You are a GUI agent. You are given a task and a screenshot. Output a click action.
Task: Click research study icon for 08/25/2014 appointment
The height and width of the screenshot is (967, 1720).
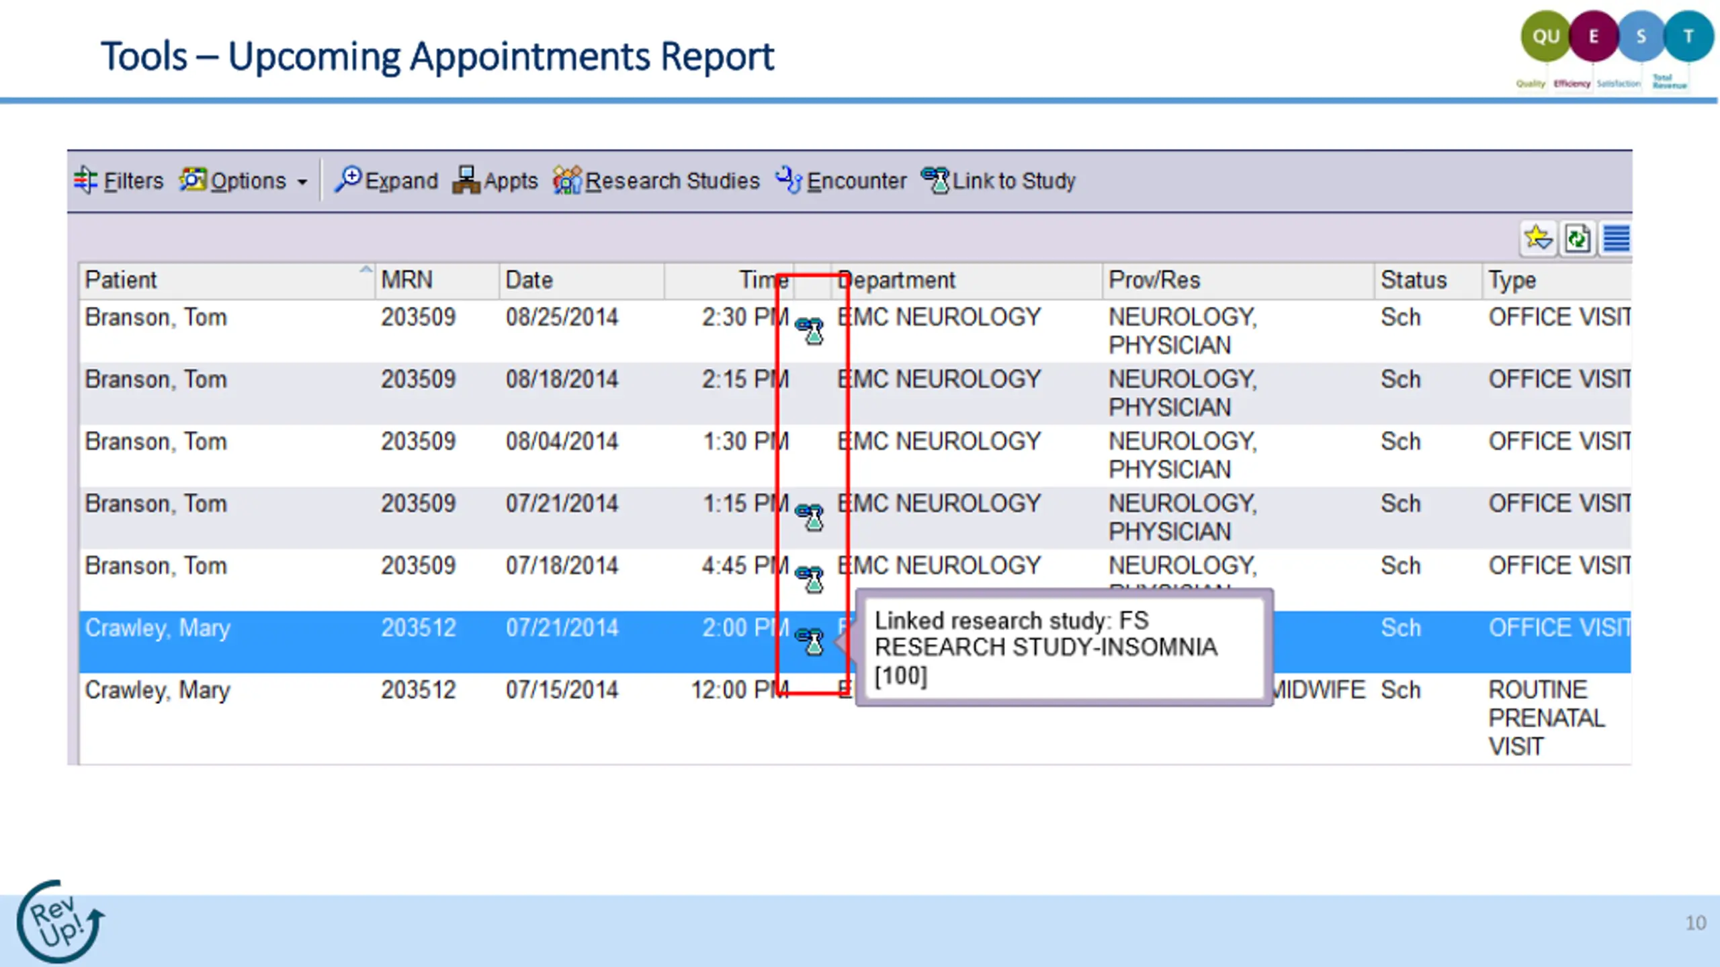(x=810, y=330)
